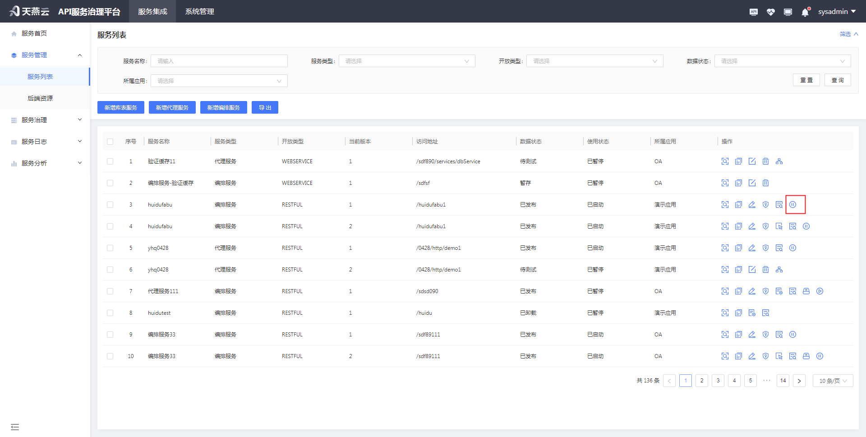Open the 服务类型 dropdown
This screenshot has height=437, width=866.
407,61
